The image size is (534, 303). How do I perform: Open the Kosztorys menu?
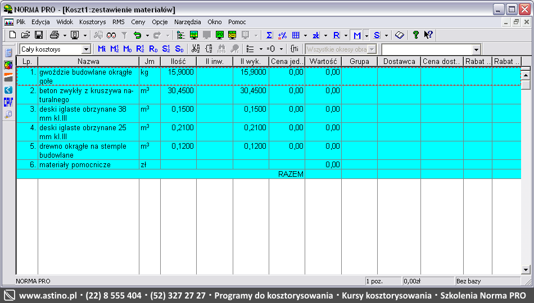click(93, 22)
